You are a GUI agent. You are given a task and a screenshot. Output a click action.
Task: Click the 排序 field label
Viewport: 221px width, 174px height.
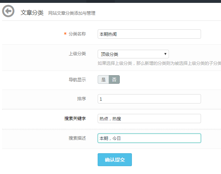pyautogui.click(x=81, y=99)
